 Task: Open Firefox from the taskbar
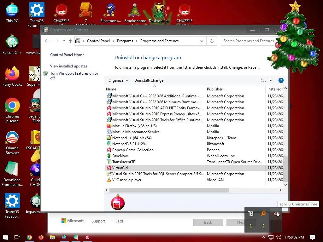point(41,237)
